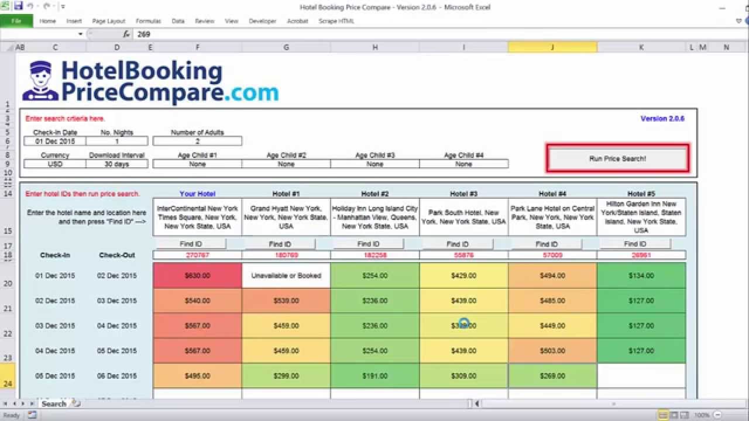Image resolution: width=749 pixels, height=421 pixels.
Task: Open the Scrape HTML ribbon tab
Action: click(336, 21)
